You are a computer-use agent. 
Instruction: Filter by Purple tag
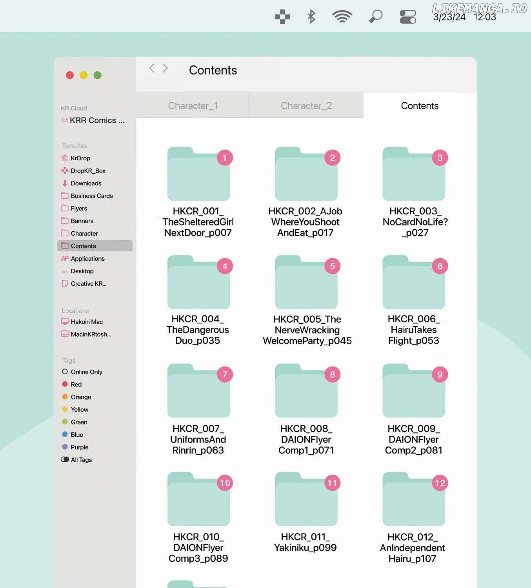click(x=95, y=447)
